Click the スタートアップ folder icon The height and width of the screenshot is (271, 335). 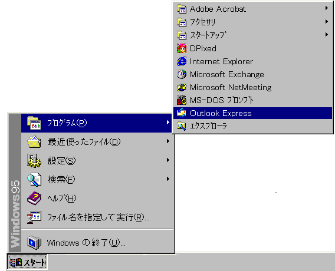click(x=182, y=35)
